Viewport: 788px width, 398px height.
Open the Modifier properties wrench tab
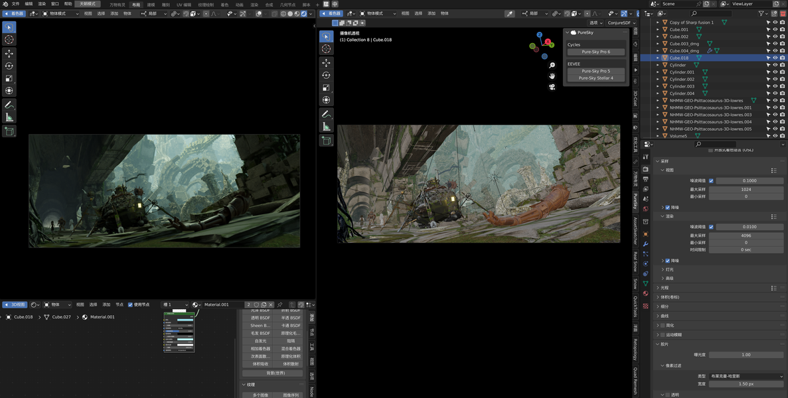point(646,244)
